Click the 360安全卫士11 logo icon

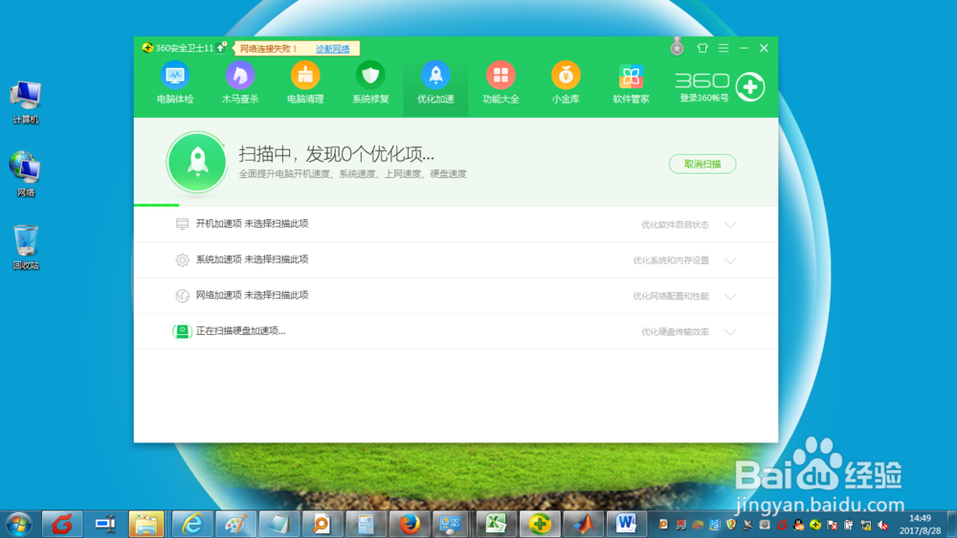click(x=147, y=48)
